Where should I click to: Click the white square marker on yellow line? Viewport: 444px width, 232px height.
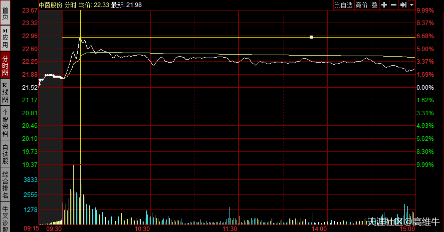point(311,37)
